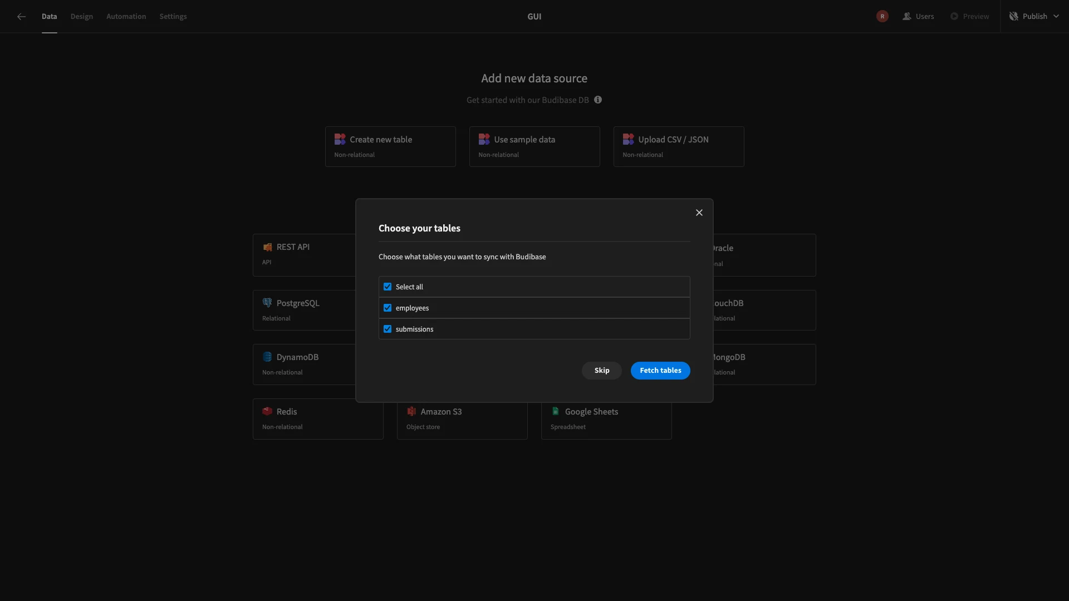Click the PostgreSQL data source label
The image size is (1069, 601).
298,303
